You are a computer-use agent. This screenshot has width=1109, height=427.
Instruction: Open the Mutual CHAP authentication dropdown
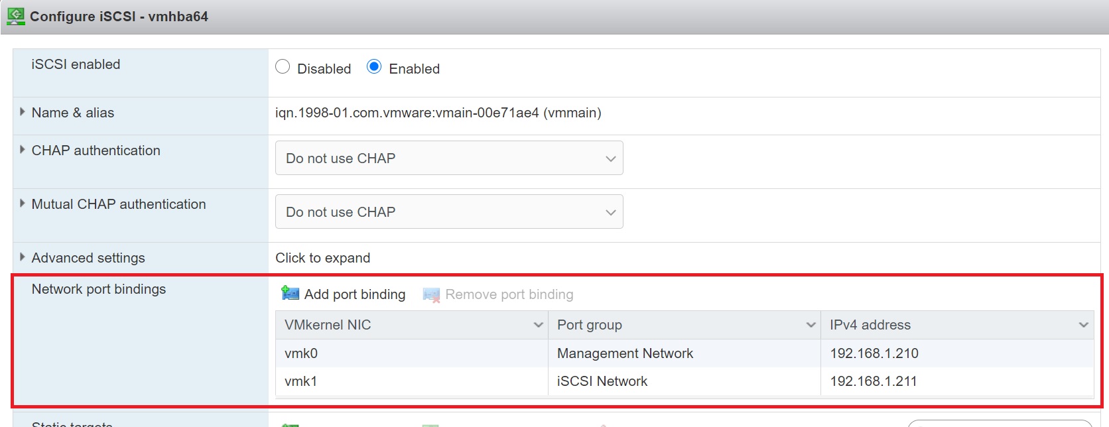(449, 212)
